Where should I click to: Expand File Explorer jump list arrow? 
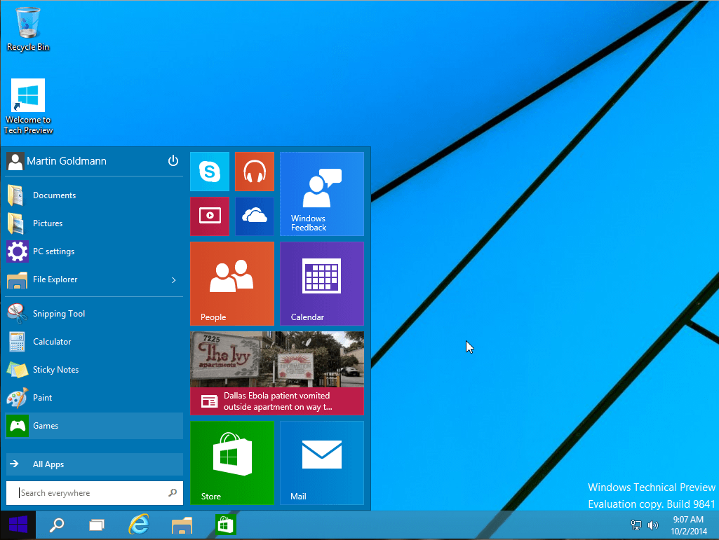174,280
